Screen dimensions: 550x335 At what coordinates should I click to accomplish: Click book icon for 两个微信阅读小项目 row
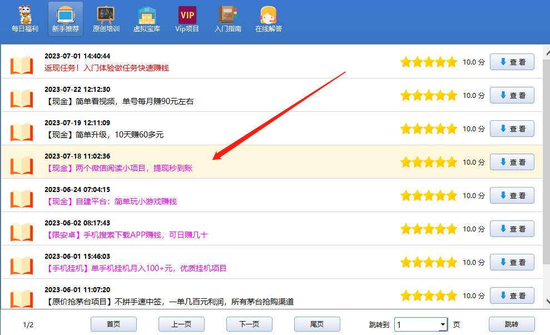pyautogui.click(x=21, y=165)
